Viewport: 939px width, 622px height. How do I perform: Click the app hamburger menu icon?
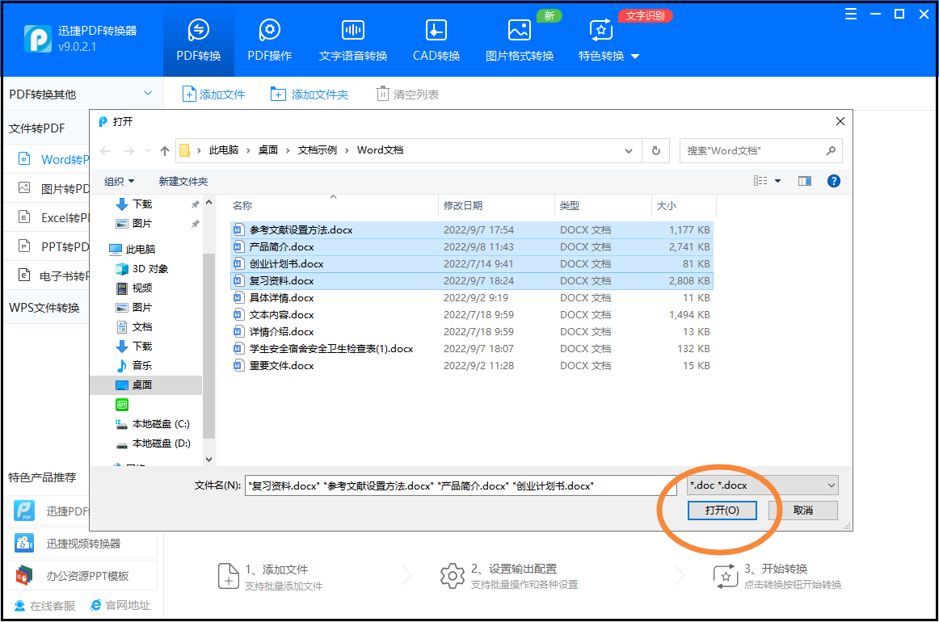coord(850,14)
